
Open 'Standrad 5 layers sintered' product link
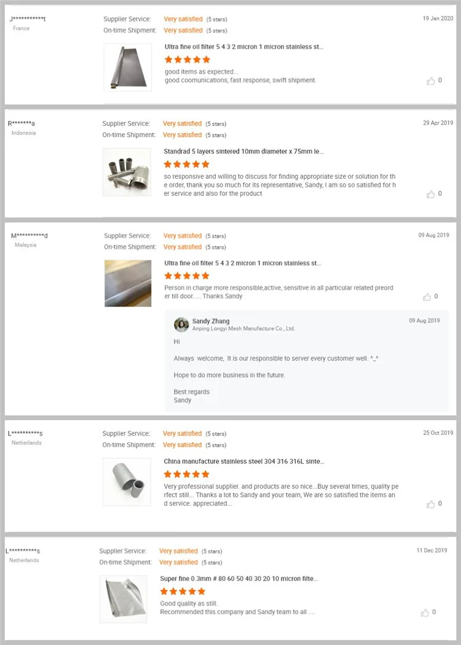[243, 151]
